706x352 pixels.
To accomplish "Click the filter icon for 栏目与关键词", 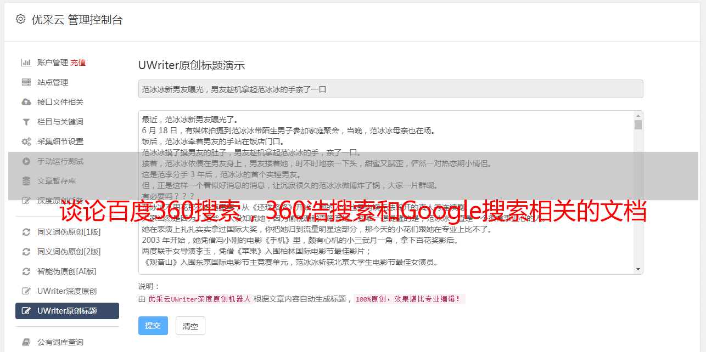I will pos(26,122).
